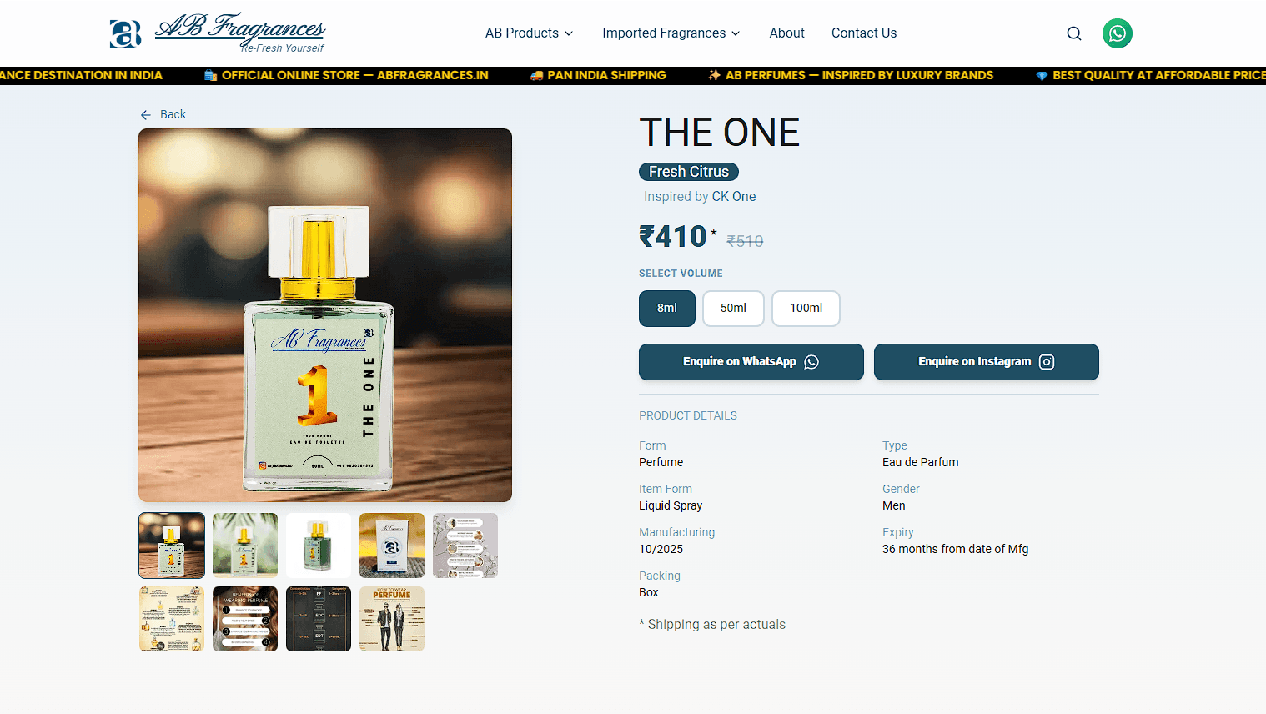The height and width of the screenshot is (714, 1266).
Task: Open the CK One inspired link
Action: tap(734, 197)
